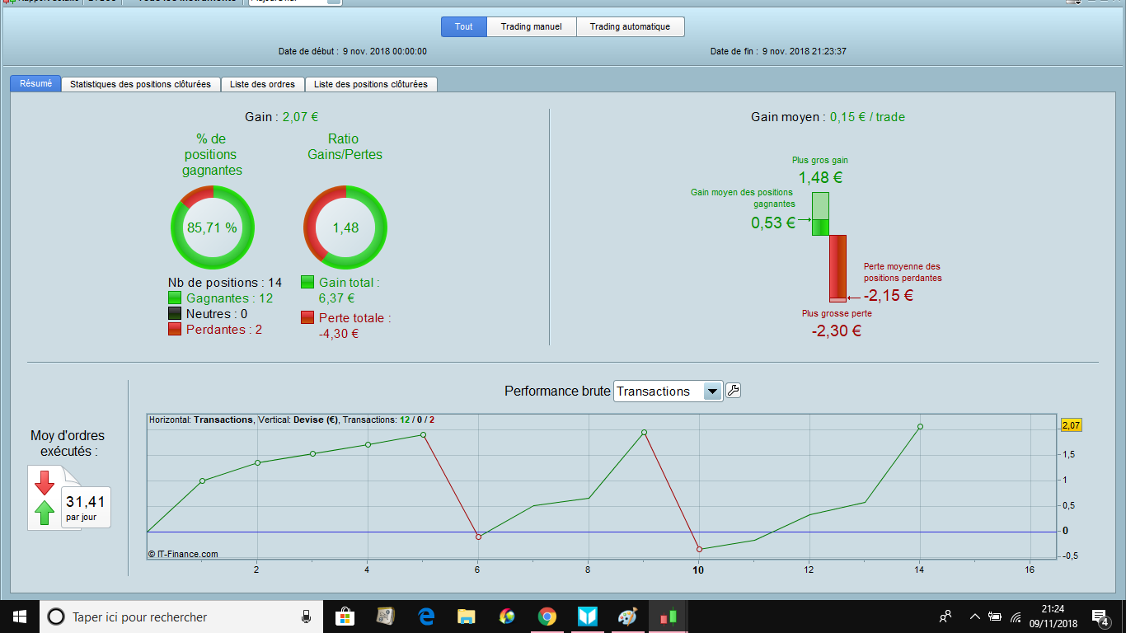Click the winning positions donut chart 85,71 %

click(x=213, y=227)
